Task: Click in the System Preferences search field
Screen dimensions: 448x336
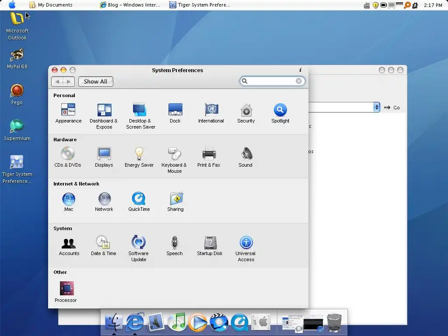Action: 272,81
